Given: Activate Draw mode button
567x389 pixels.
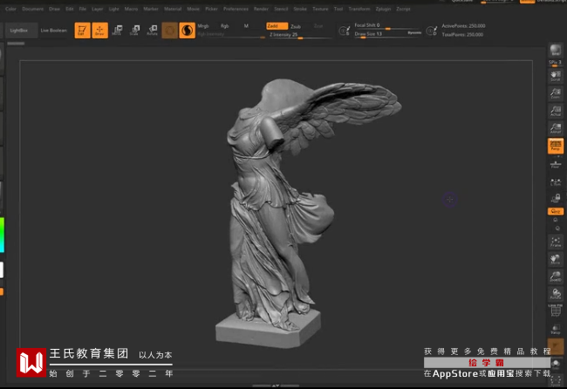Looking at the screenshot, I should pyautogui.click(x=99, y=30).
